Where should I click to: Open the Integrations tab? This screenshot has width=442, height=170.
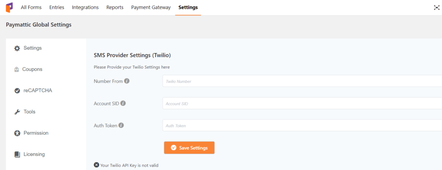[x=85, y=8]
